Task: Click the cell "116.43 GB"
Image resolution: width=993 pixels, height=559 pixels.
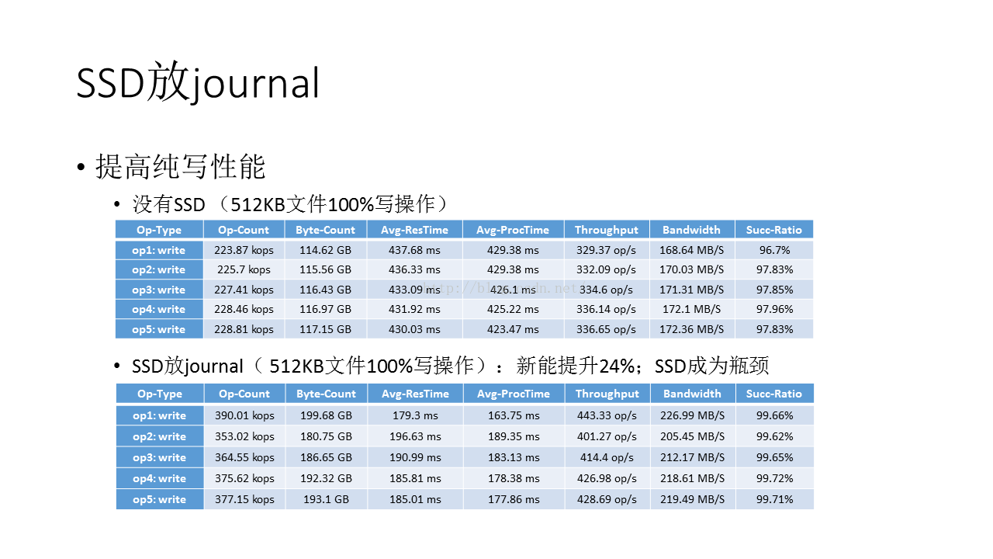Action: [326, 290]
